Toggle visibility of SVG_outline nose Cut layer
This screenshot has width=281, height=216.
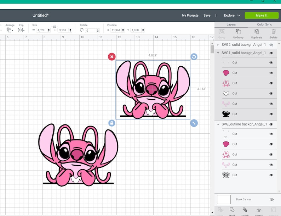pyautogui.click(x=271, y=144)
